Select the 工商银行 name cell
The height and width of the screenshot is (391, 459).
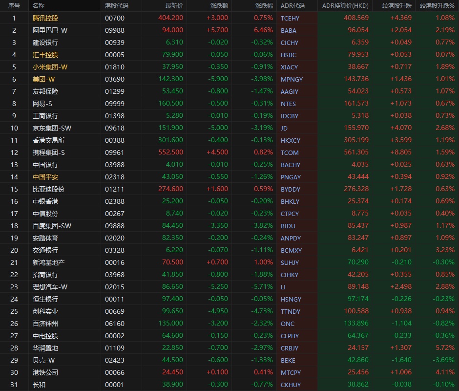[45, 116]
